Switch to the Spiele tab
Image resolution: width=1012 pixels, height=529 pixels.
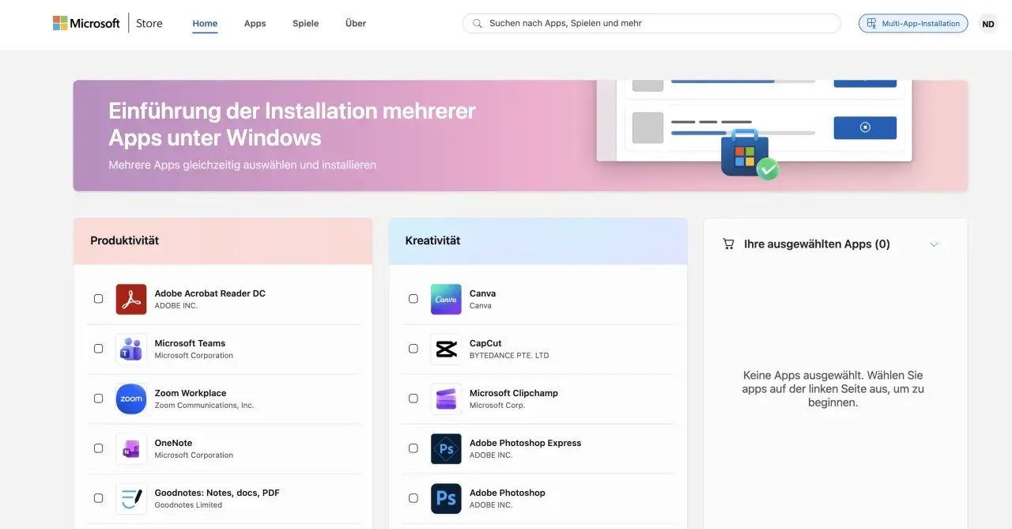(x=305, y=24)
